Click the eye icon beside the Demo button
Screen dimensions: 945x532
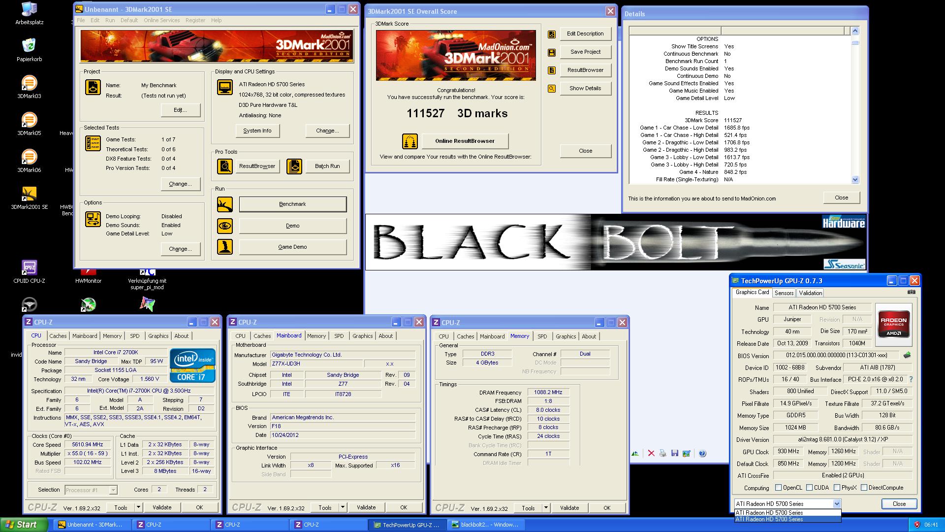point(225,226)
